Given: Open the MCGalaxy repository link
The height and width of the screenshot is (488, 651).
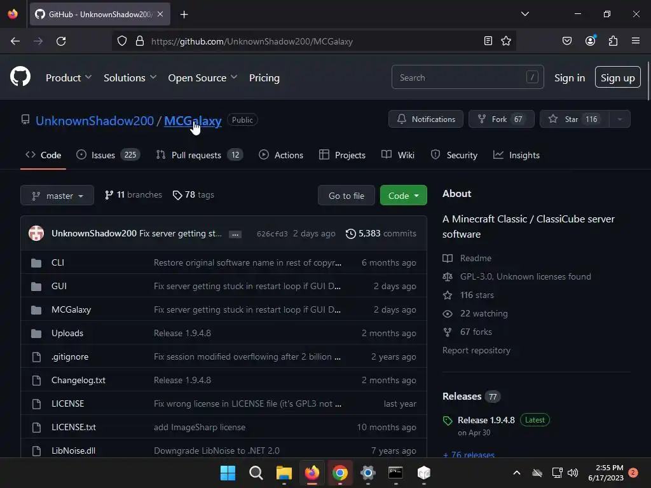Looking at the screenshot, I should [193, 121].
